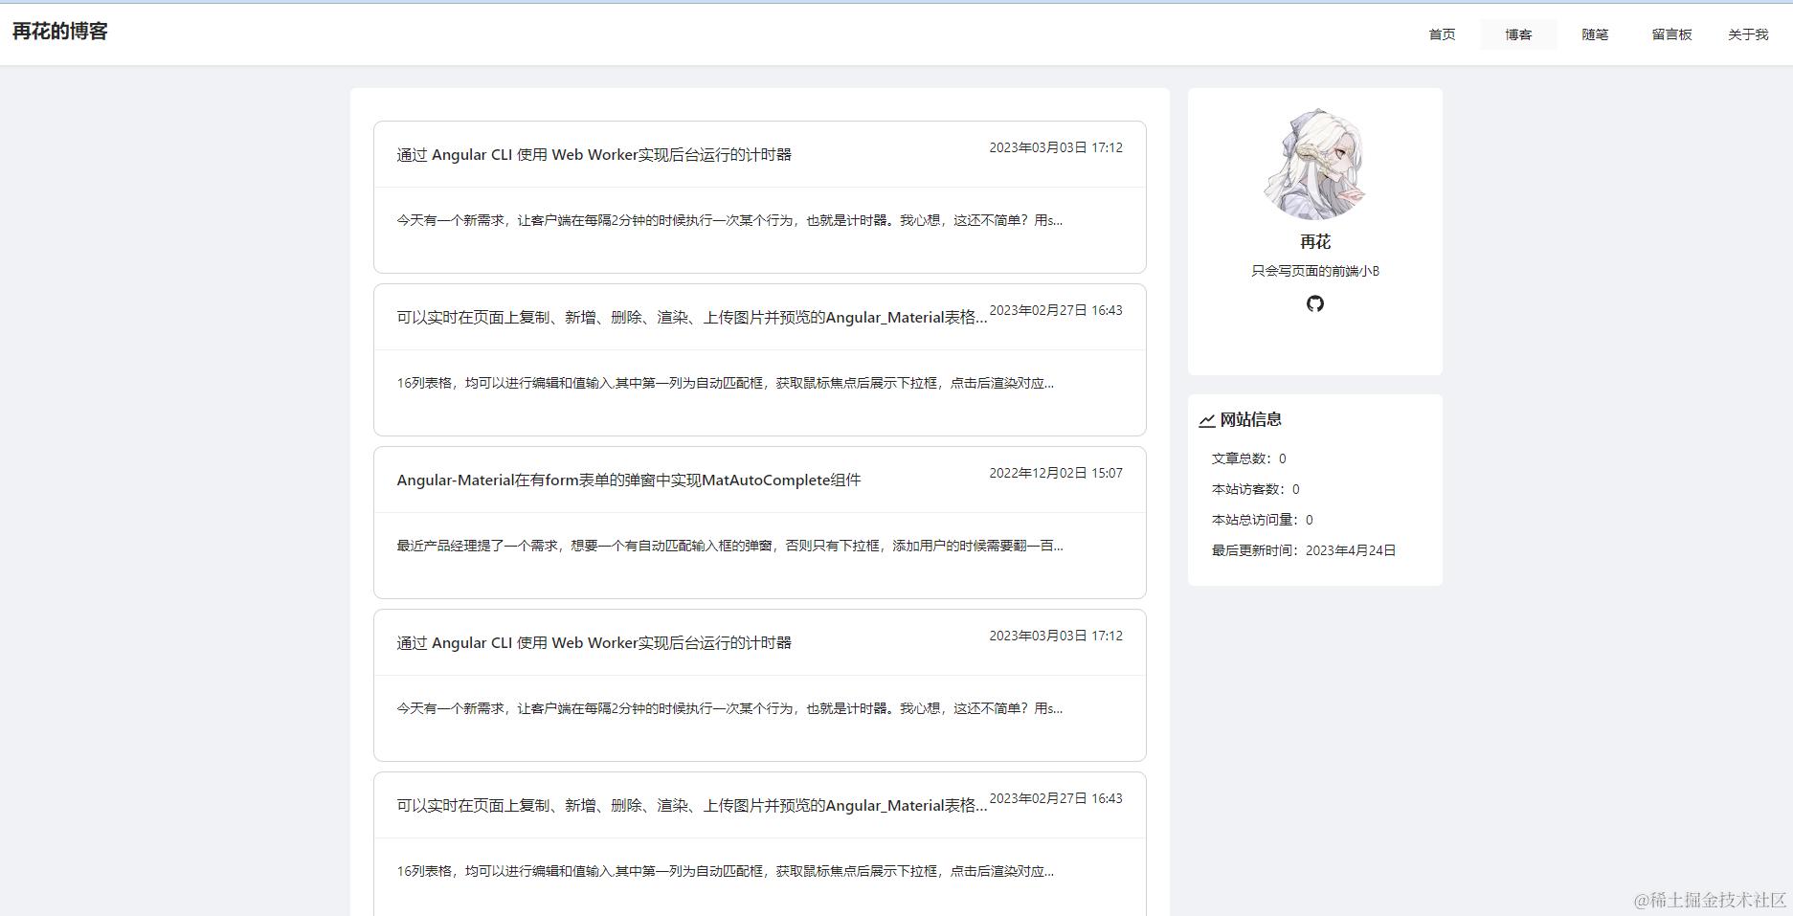The image size is (1793, 916).
Task: Switch to the 博客 tab
Action: tap(1517, 34)
